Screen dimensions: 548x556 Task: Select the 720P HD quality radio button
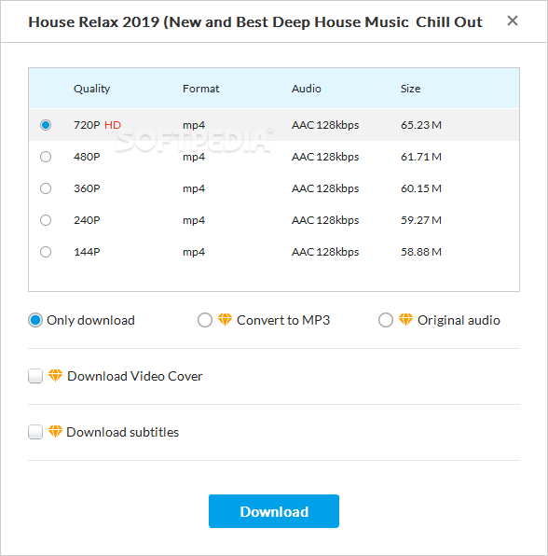[46, 125]
